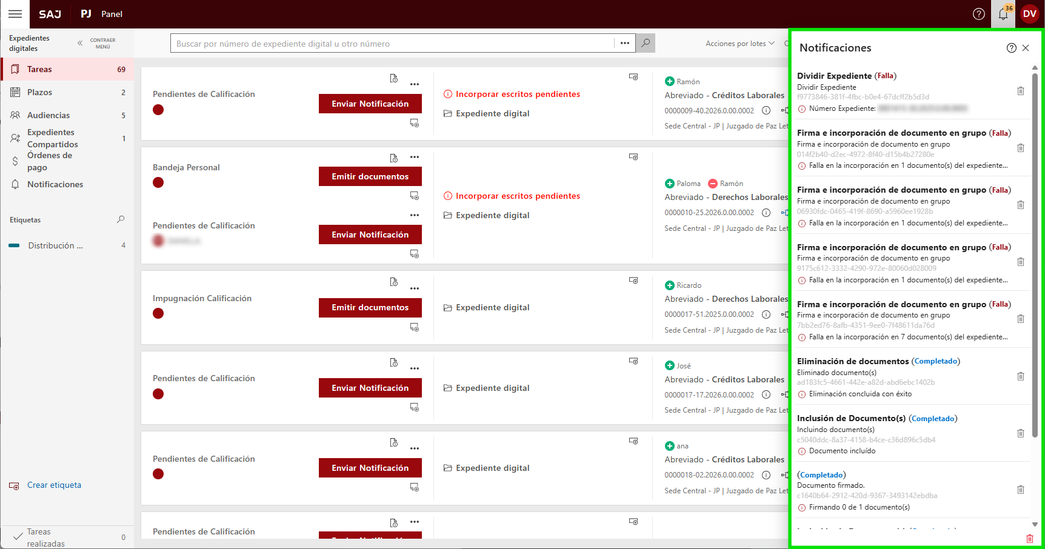Image resolution: width=1045 pixels, height=549 pixels.
Task: Open the help question mark icon in header
Action: tap(978, 14)
